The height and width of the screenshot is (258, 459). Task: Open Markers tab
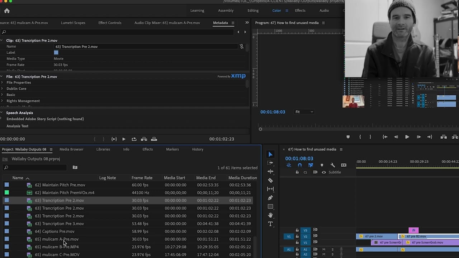(x=172, y=149)
